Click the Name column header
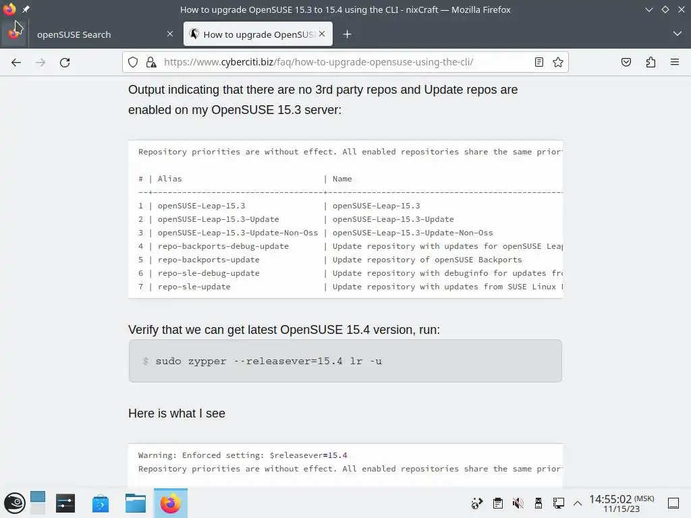691x518 pixels. click(342, 179)
